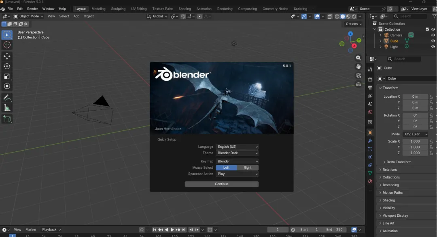437x237 pixels.
Task: Select the Rotate tool
Action: [7, 66]
